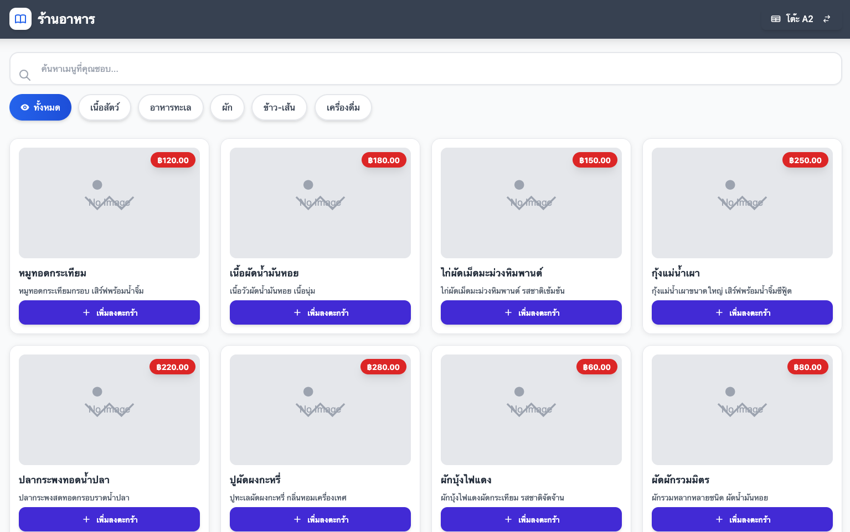Click the ฿280.00 price badge

pyautogui.click(x=383, y=367)
